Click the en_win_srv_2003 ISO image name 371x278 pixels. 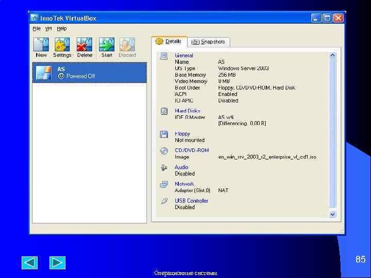click(267, 157)
